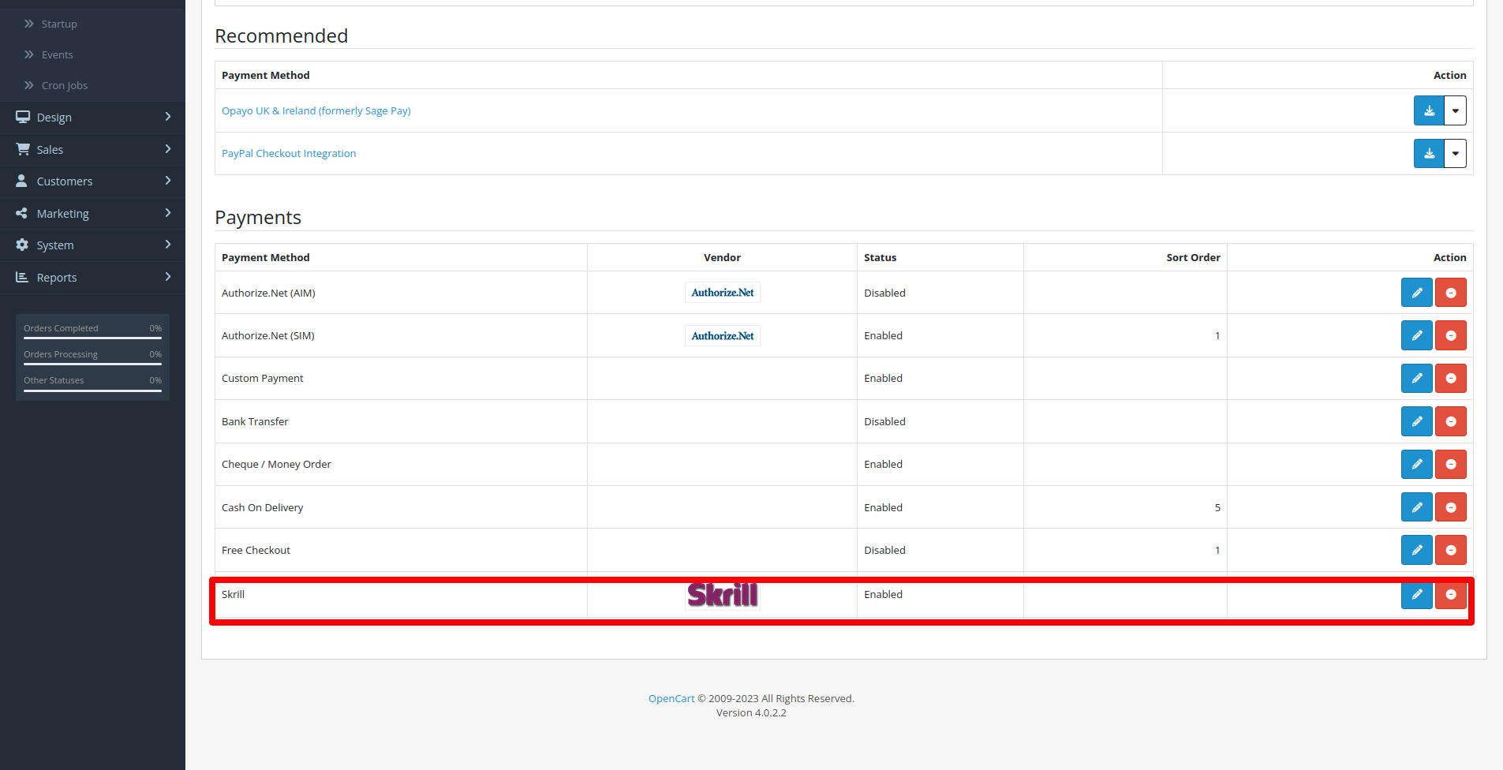The height and width of the screenshot is (770, 1503).
Task: Click the Orders Completed progress bar
Action: click(x=92, y=338)
